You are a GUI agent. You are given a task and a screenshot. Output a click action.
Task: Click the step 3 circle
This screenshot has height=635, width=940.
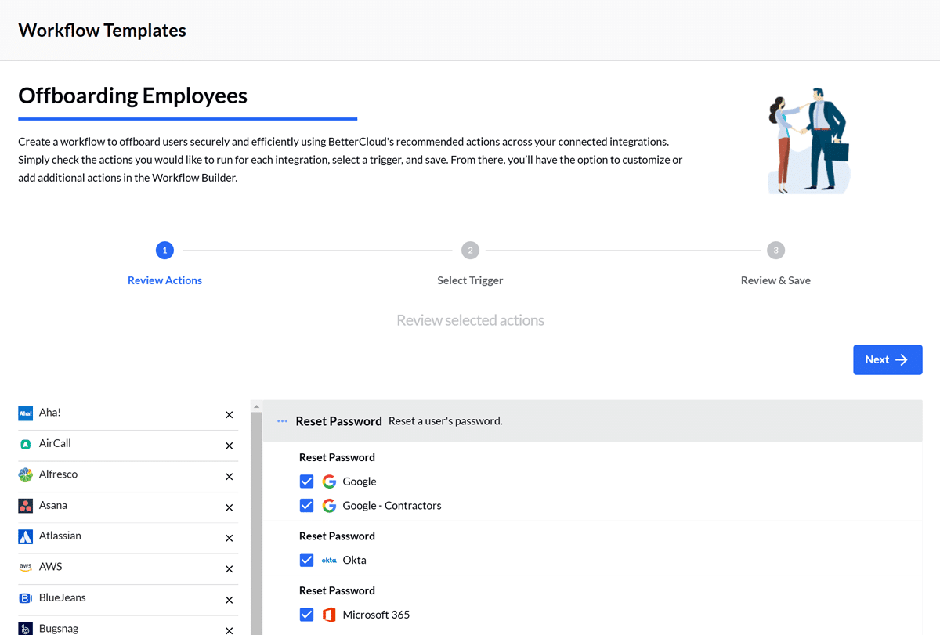(x=775, y=251)
